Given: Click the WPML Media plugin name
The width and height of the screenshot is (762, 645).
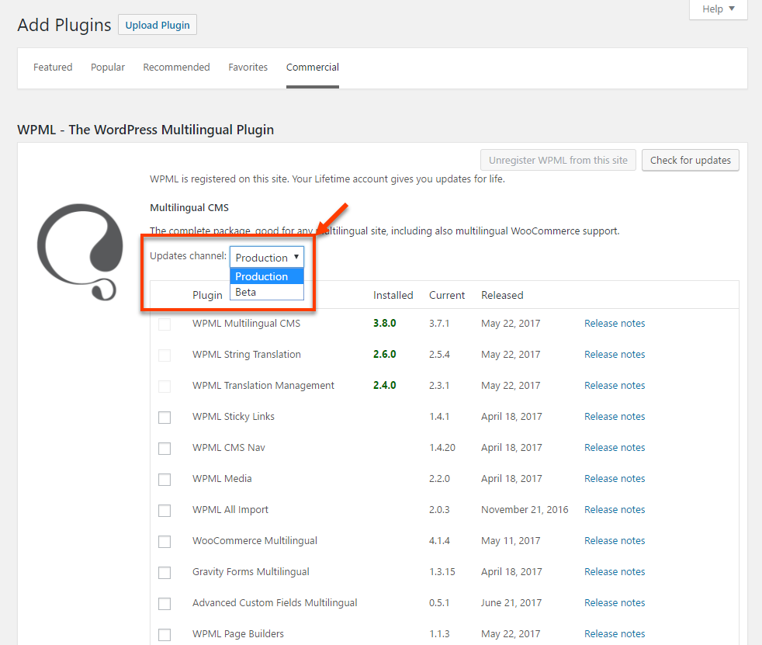Looking at the screenshot, I should (222, 479).
